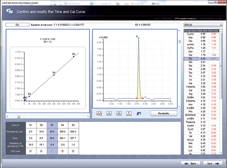Click the Re-identify button
Image resolution: width=227 pixels, height=168 pixels.
click(x=163, y=113)
